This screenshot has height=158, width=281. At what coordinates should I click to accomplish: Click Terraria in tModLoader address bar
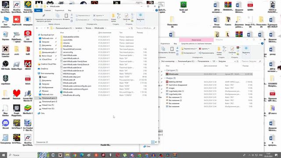point(88,28)
